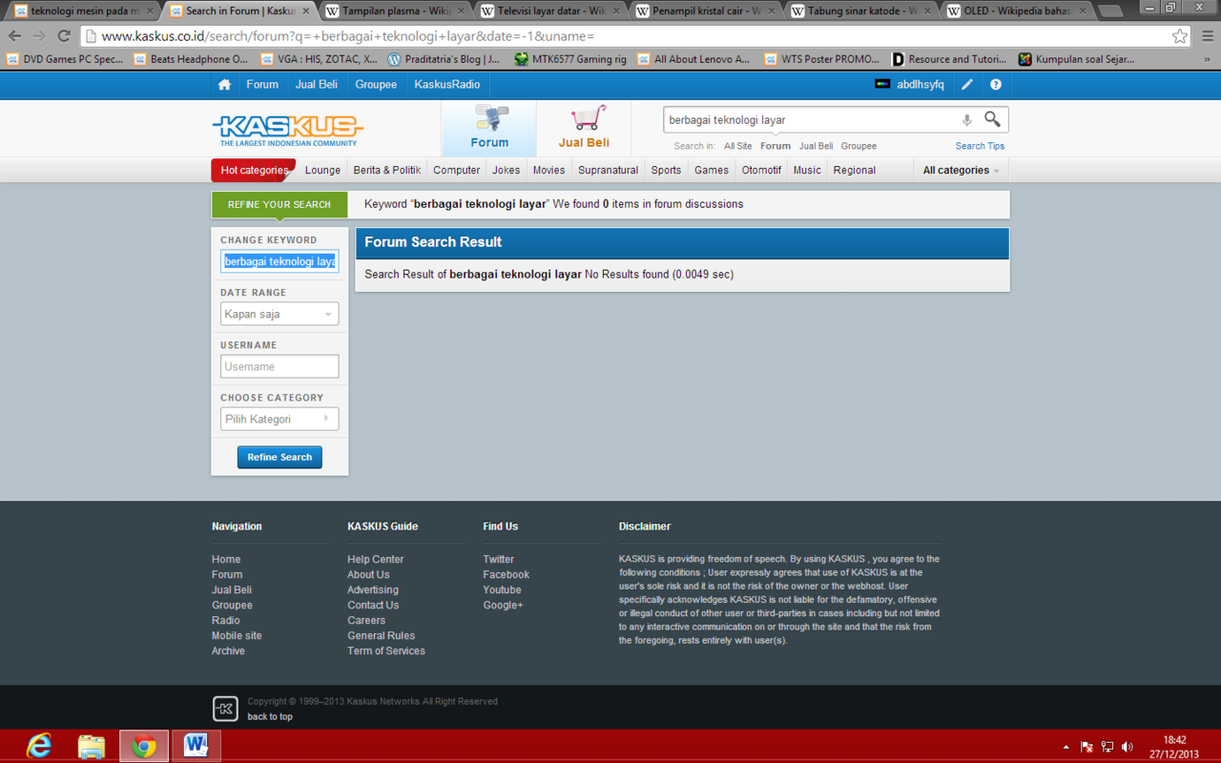The width and height of the screenshot is (1221, 763).
Task: Open the Lounge category
Action: [322, 170]
